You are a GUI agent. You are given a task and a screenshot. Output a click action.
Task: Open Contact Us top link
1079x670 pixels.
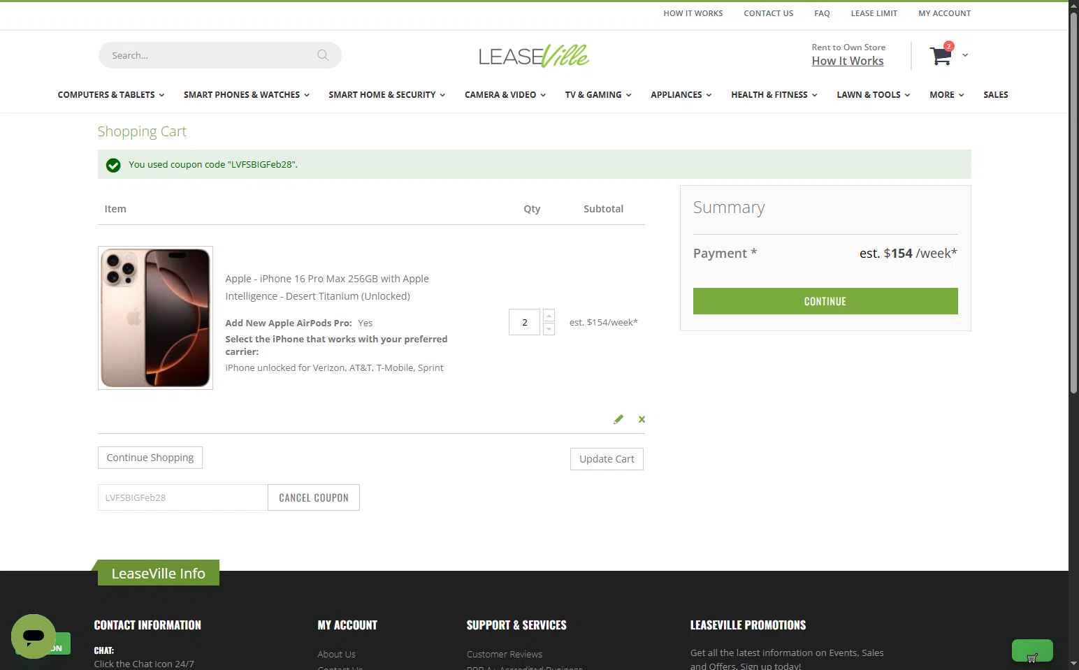768,13
